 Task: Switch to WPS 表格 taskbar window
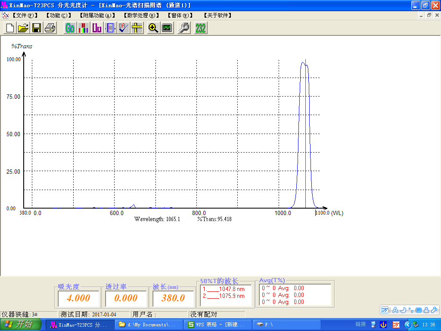pyautogui.click(x=217, y=325)
